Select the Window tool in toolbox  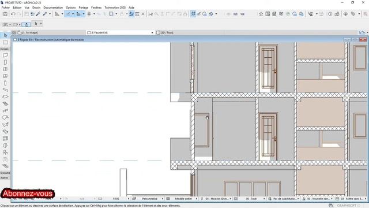[x=5, y=69]
